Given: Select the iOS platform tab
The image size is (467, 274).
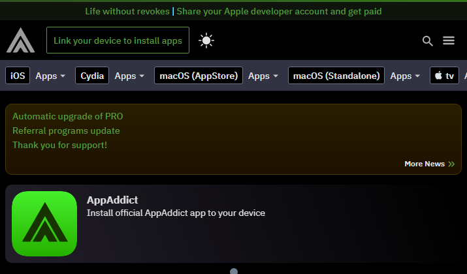Looking at the screenshot, I should [x=18, y=76].
